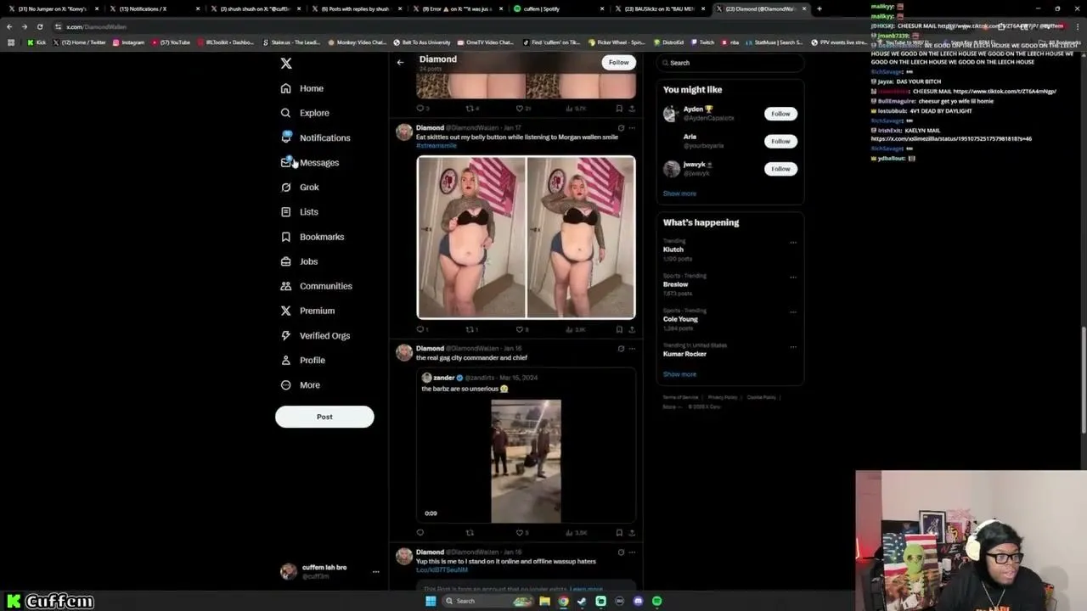Open options for the Kumar Rocker trend
The image size is (1087, 611).
(793, 347)
